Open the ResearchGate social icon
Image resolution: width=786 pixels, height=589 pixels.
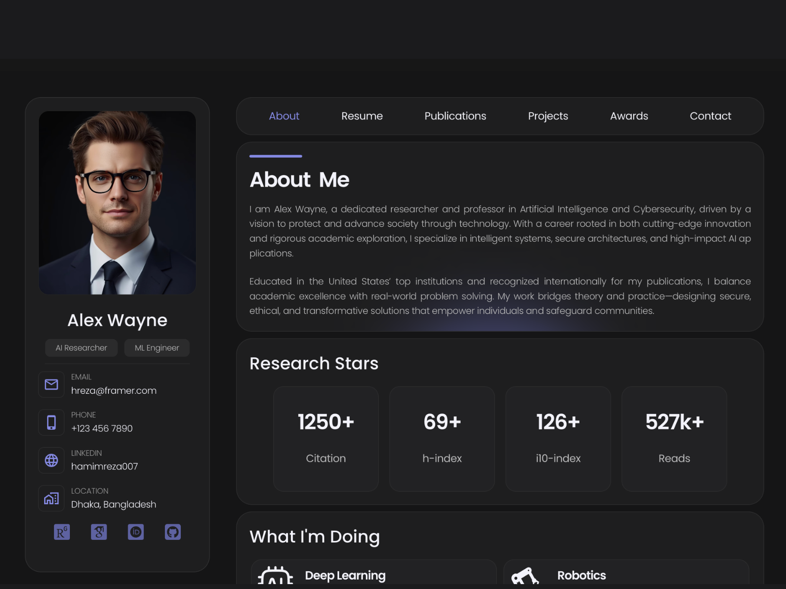pyautogui.click(x=62, y=532)
